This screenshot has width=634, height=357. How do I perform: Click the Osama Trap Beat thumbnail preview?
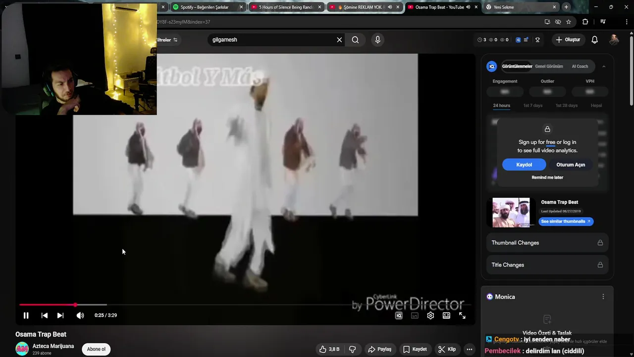511,213
